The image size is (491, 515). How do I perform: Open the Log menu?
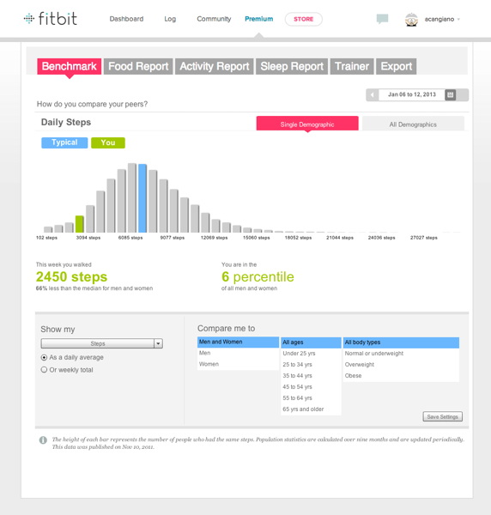(170, 19)
